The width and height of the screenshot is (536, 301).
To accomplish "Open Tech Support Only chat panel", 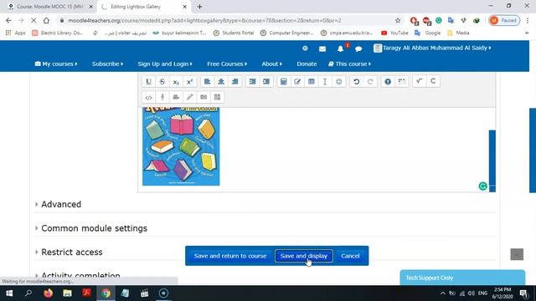I will 462,278.
